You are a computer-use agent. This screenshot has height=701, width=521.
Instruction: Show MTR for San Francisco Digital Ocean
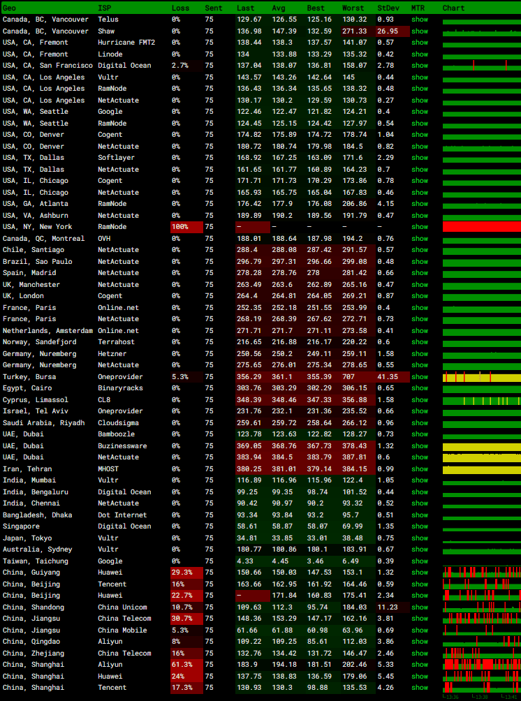click(x=420, y=66)
